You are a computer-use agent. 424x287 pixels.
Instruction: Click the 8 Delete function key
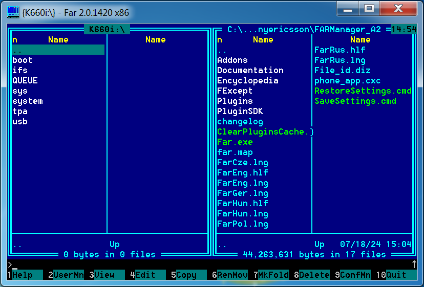tap(312, 275)
